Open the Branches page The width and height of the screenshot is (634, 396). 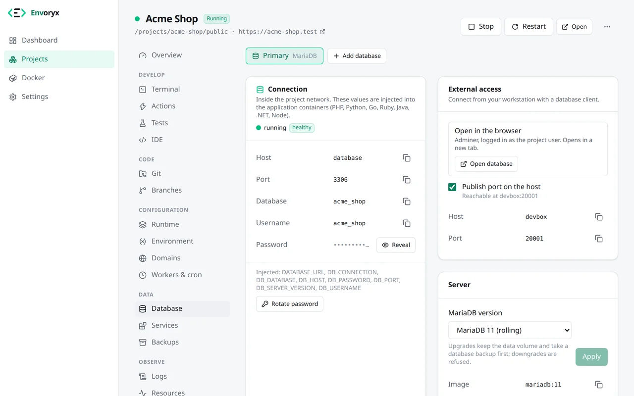(182, 191)
